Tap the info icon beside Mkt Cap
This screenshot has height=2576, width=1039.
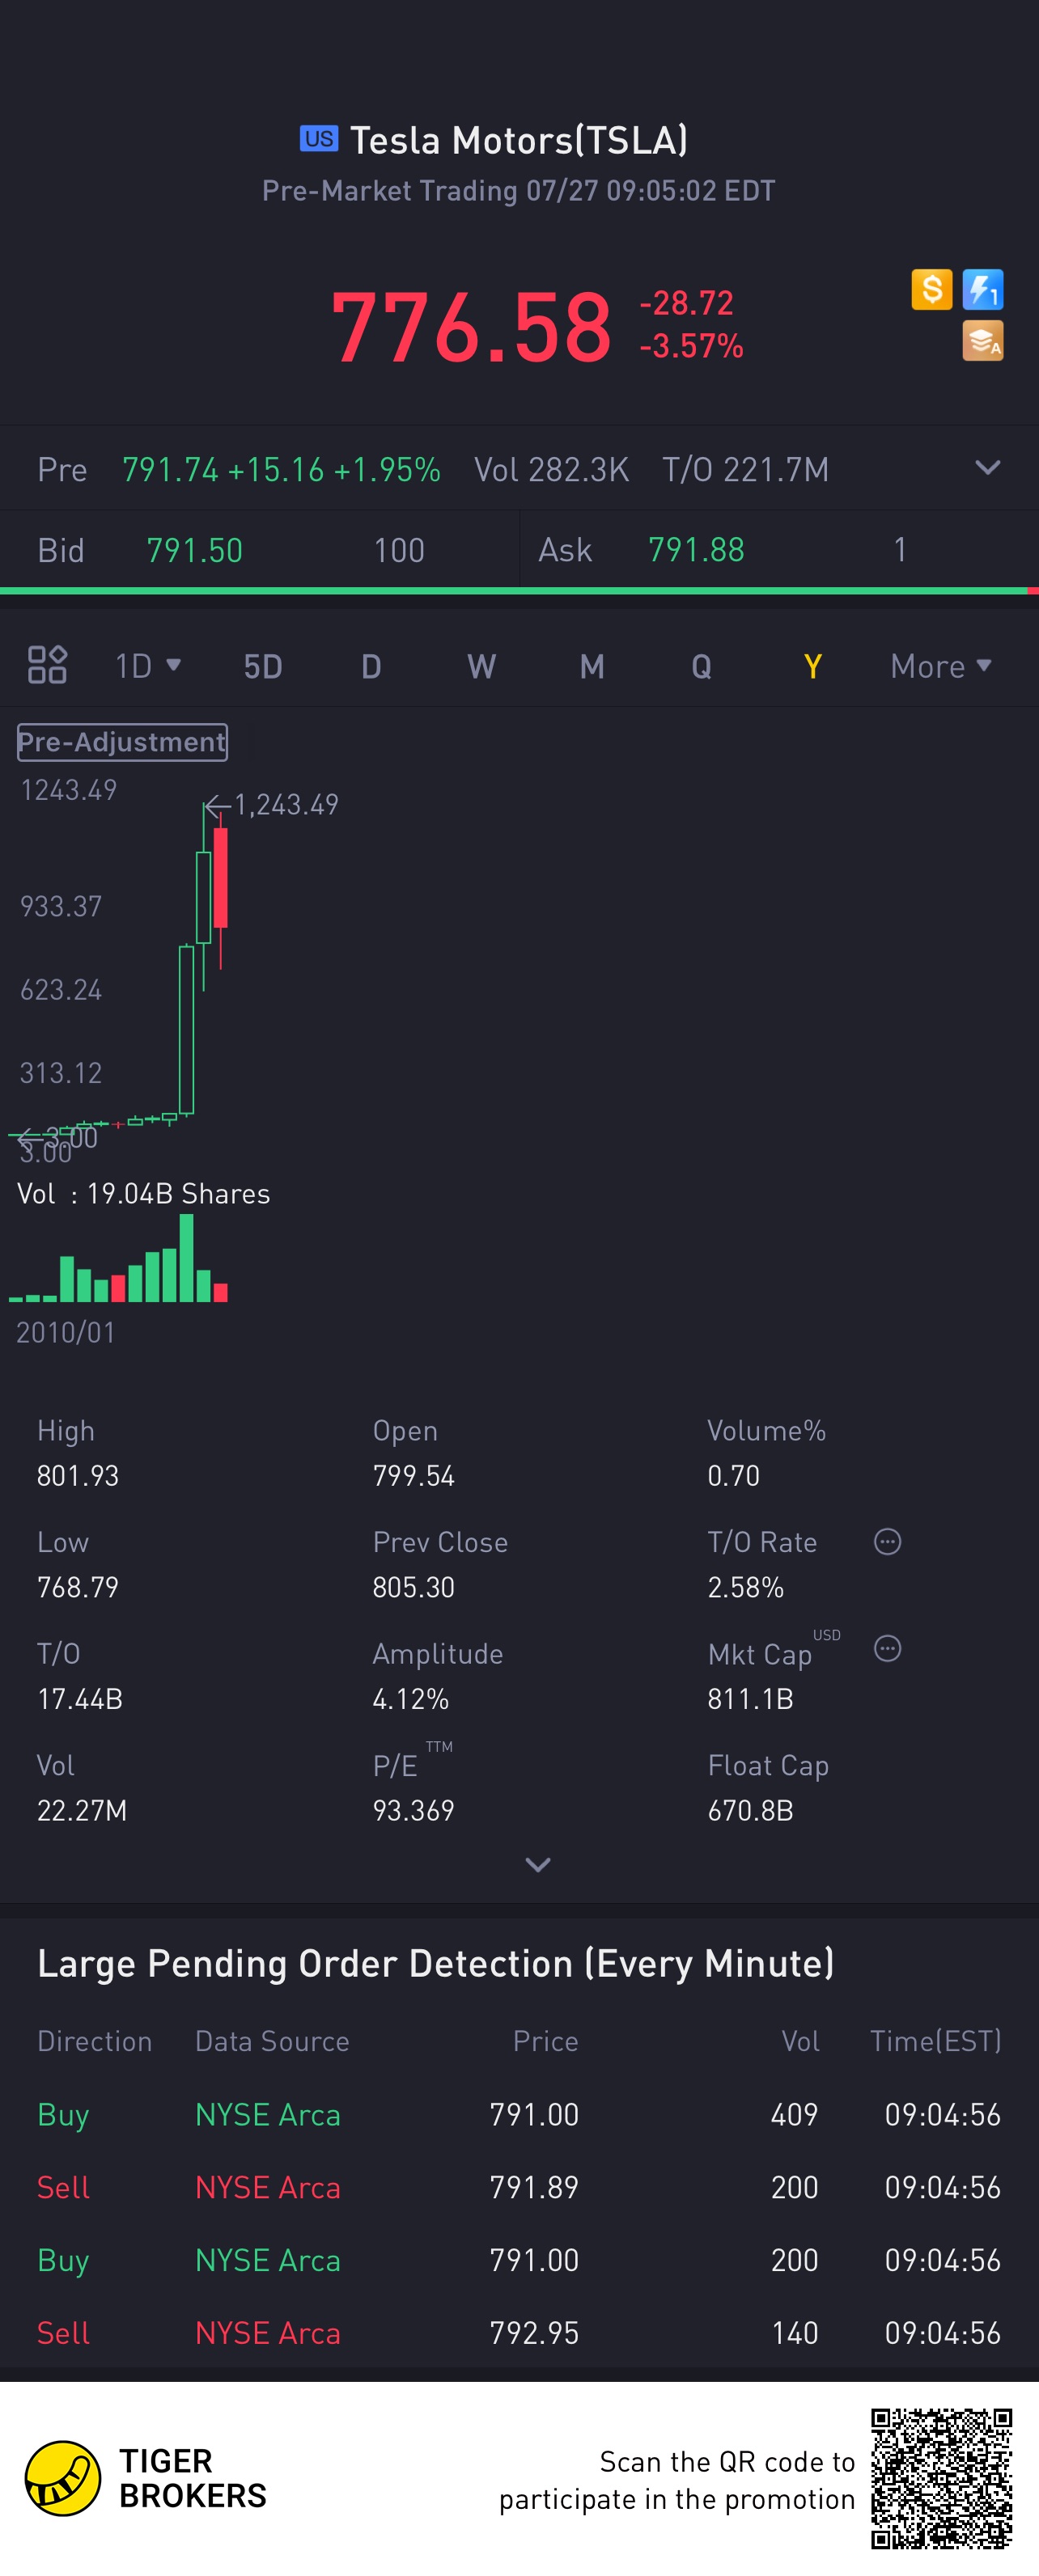click(x=887, y=1649)
